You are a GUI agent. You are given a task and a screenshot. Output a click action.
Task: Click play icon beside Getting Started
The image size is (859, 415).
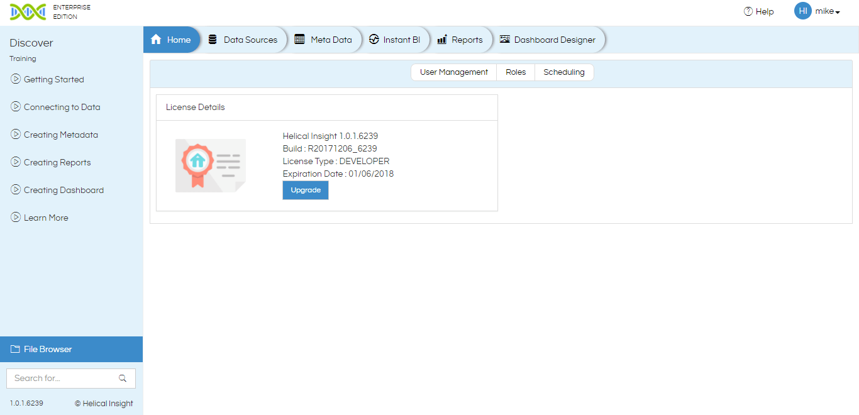click(16, 79)
